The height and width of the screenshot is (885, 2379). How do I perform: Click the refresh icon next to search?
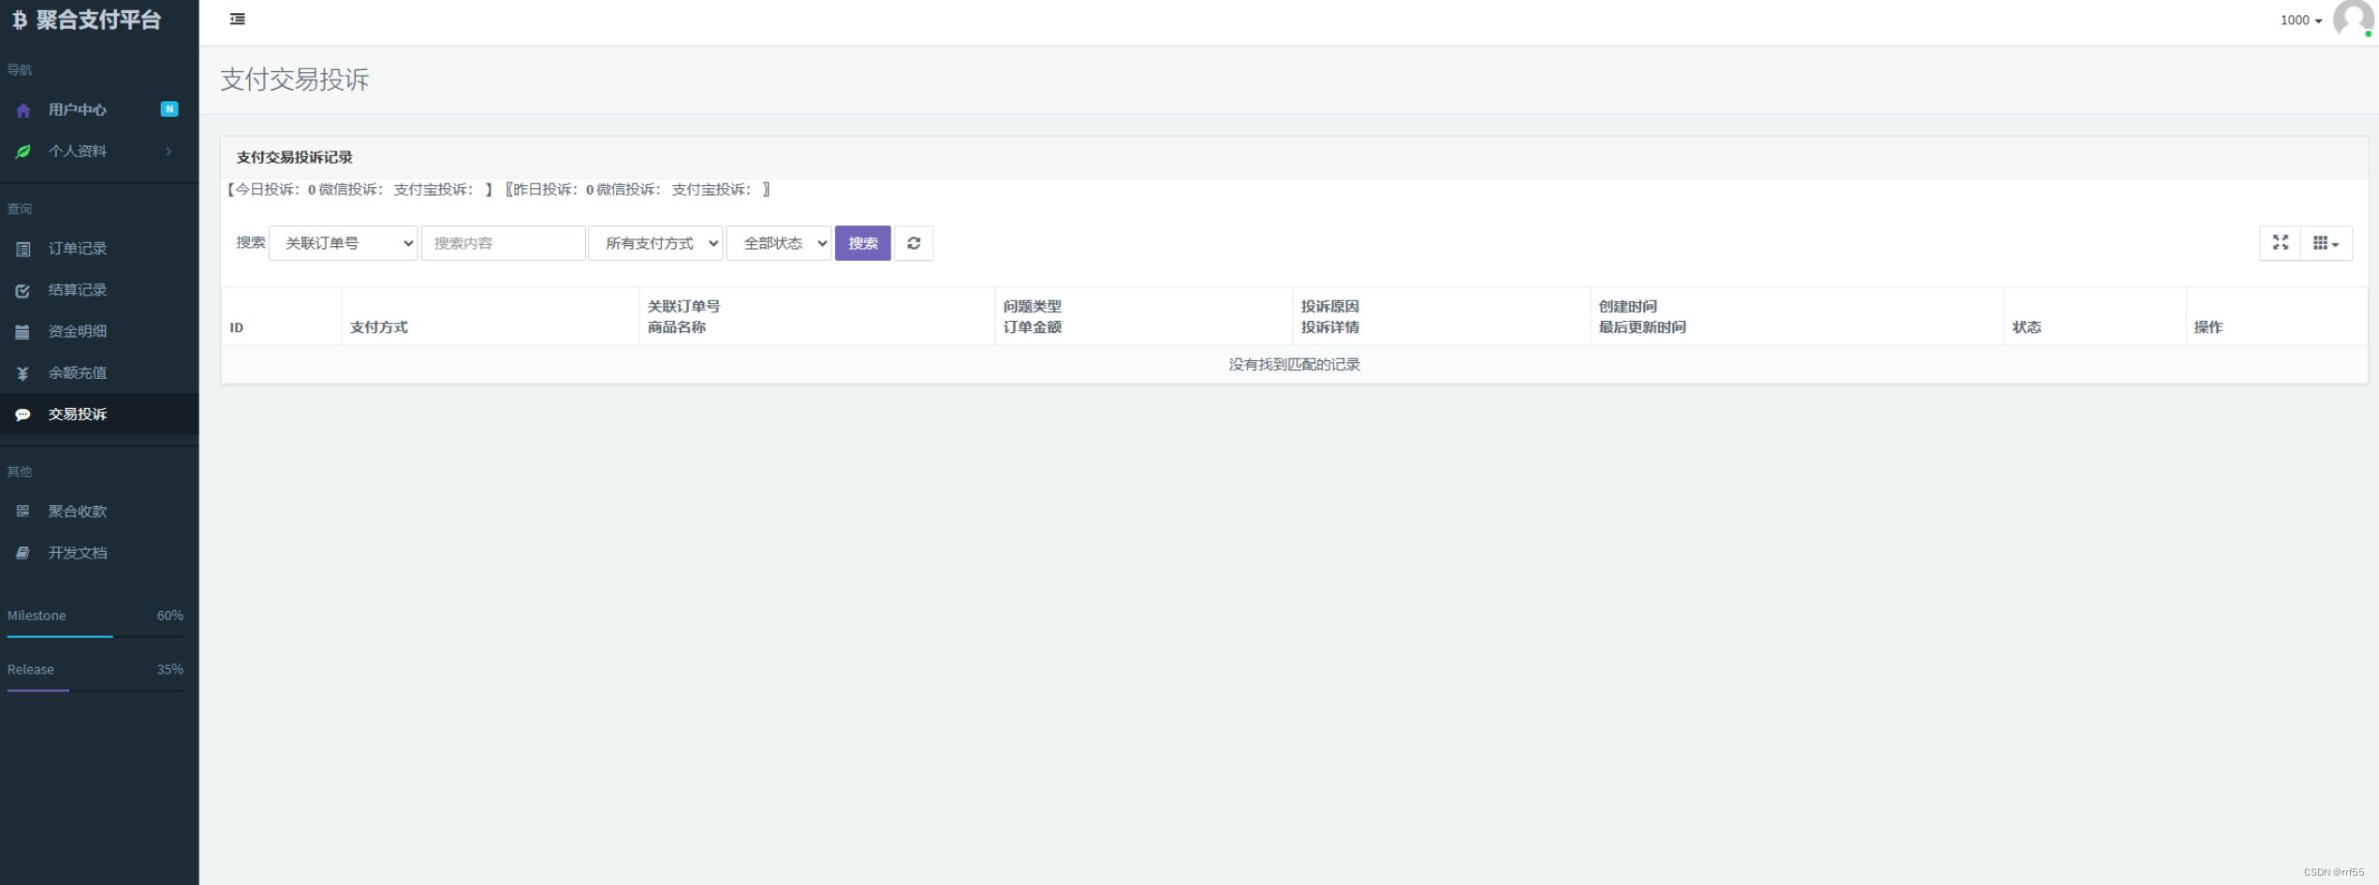tap(913, 243)
